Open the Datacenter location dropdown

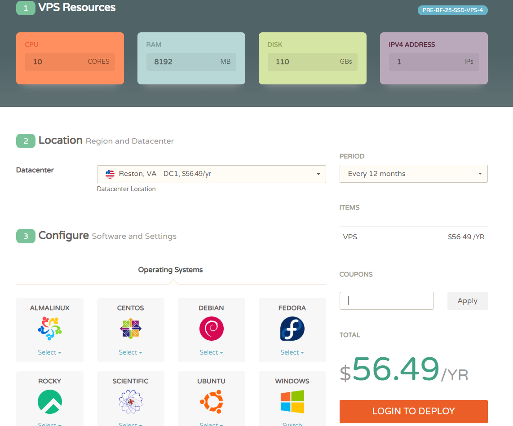(211, 174)
